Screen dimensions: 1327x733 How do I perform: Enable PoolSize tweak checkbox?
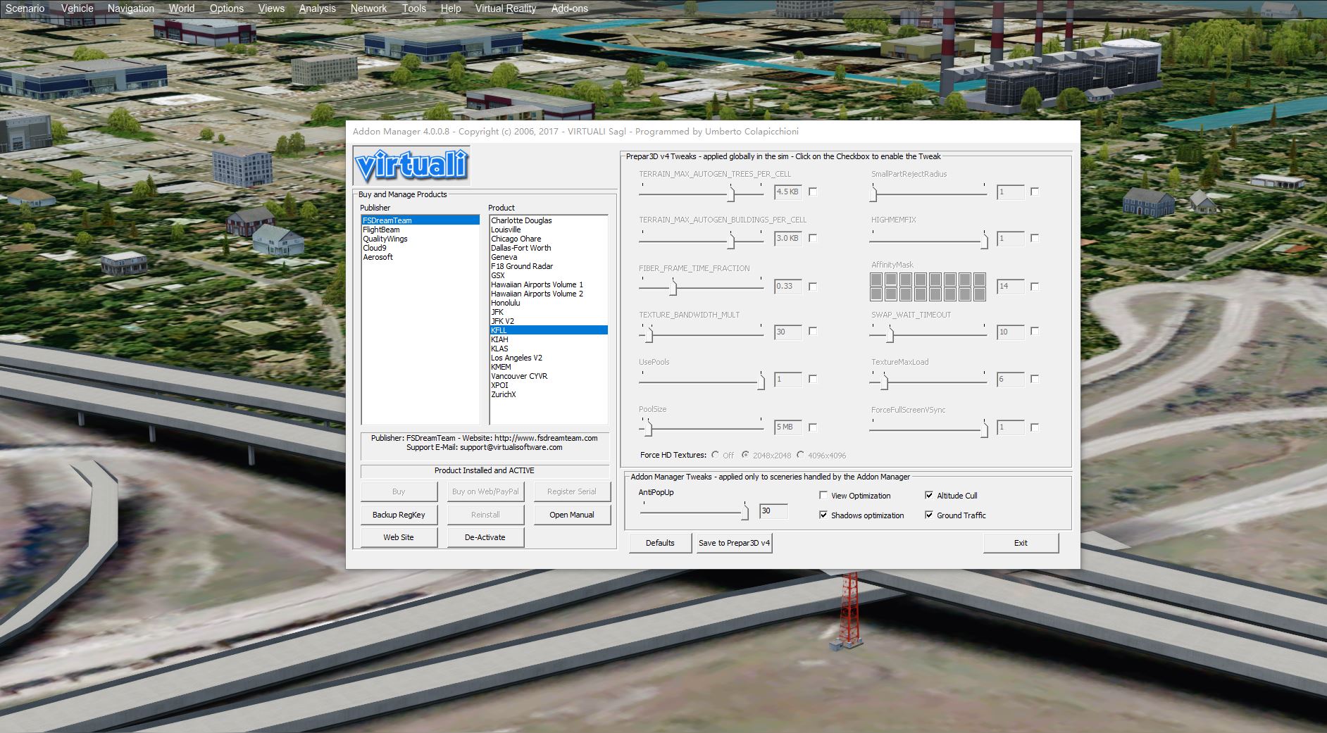click(813, 427)
